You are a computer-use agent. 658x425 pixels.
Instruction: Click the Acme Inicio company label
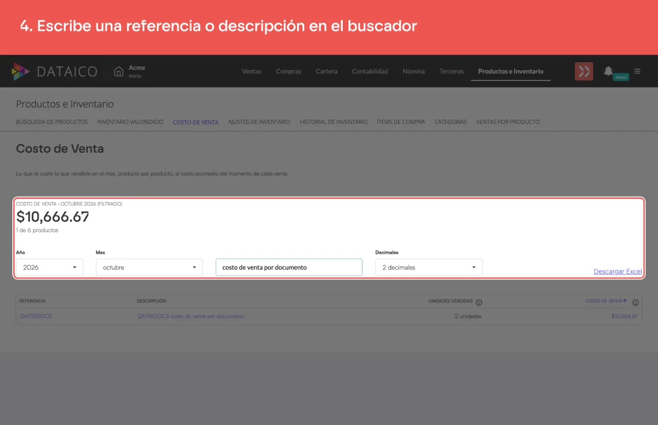136,71
